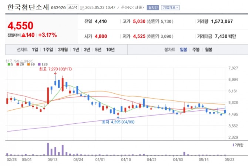Viewport: 248px width, 166px height.
Task: Click the 7,827 price axis label
Action: tap(233, 68)
